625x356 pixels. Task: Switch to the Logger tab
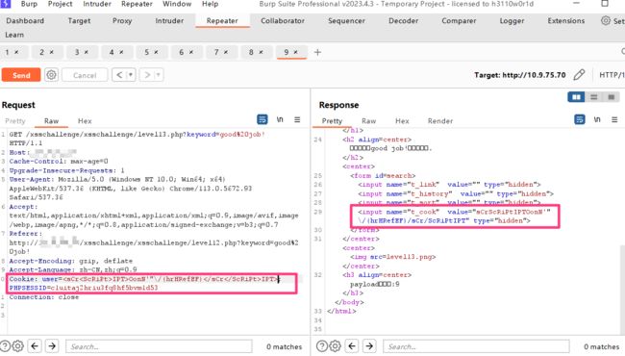512,21
